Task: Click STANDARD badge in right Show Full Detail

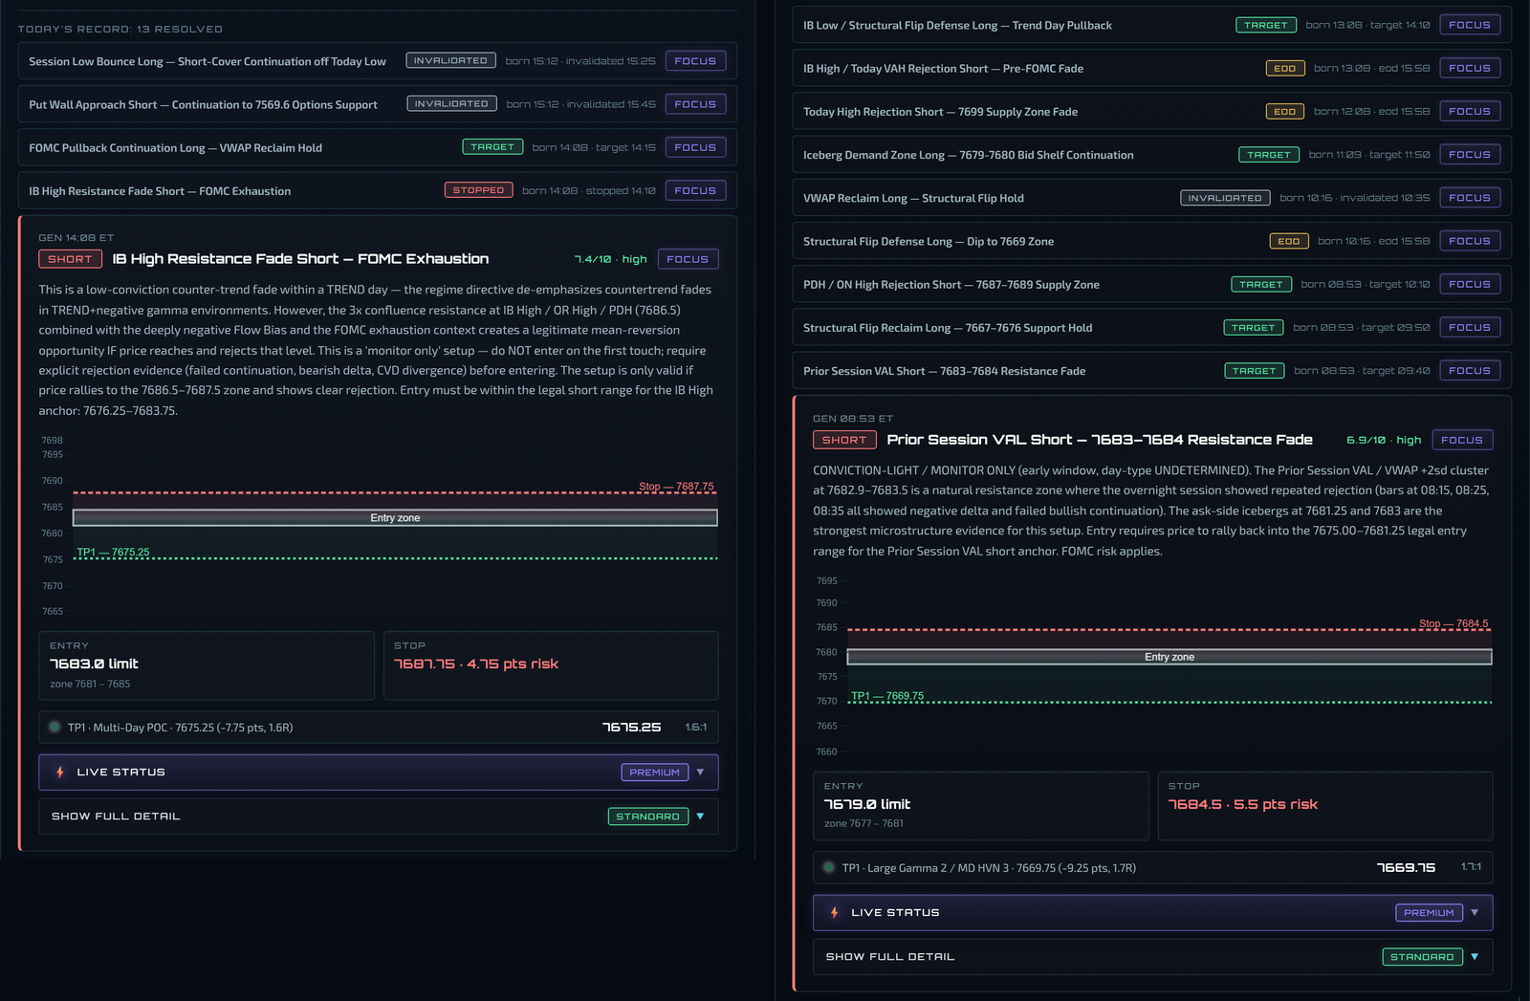Action: (x=1423, y=956)
